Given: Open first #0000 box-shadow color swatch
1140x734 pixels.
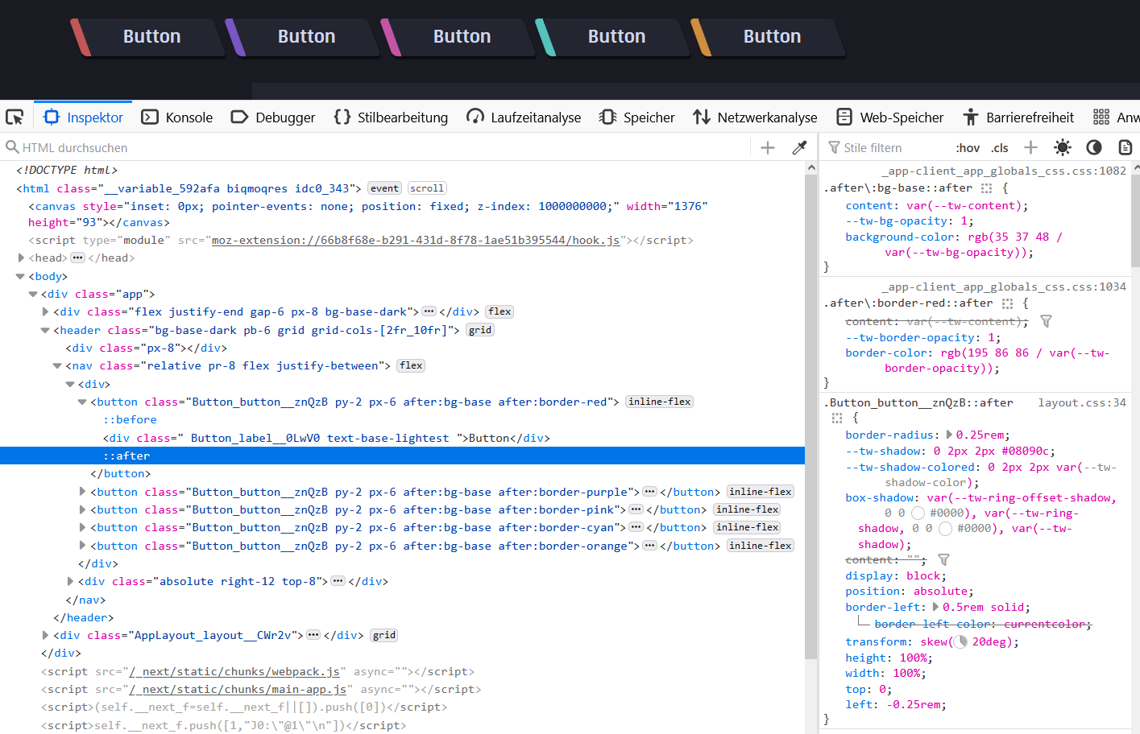Looking at the screenshot, I should [x=917, y=513].
